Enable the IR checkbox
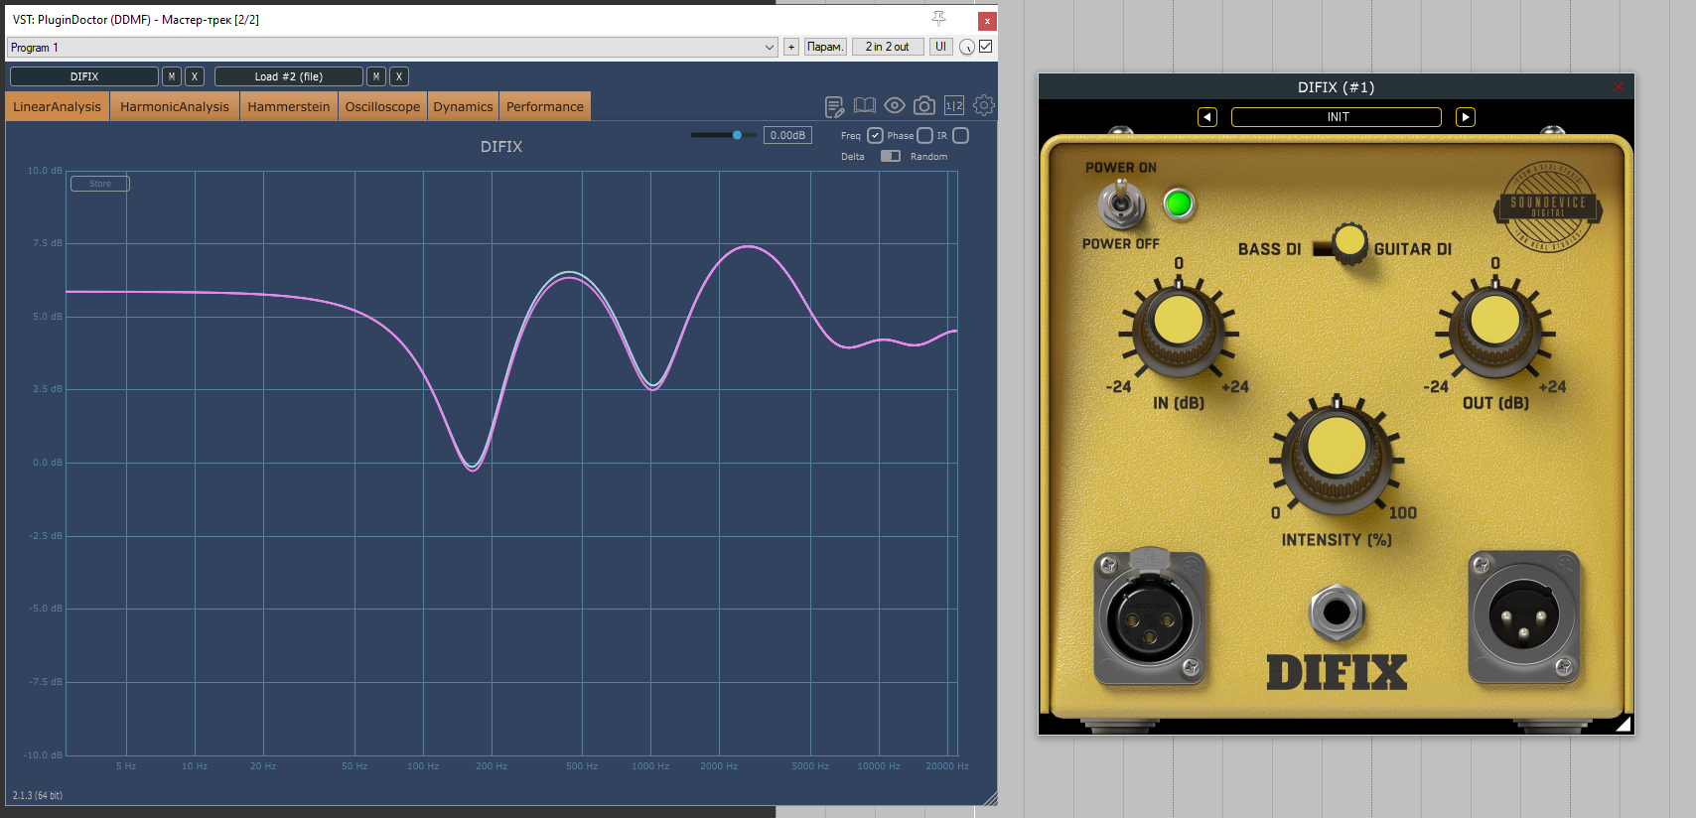Image resolution: width=1696 pixels, height=818 pixels. coord(960,136)
